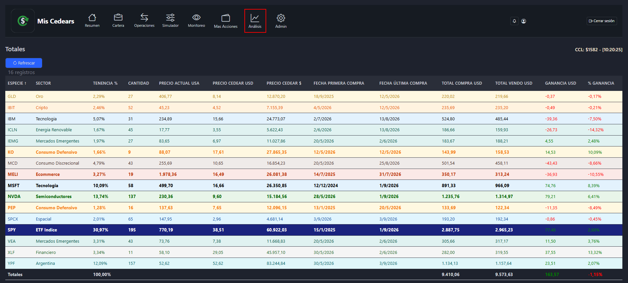Click the Ecommerce sector cell
Image resolution: width=628 pixels, height=283 pixels.
coord(48,175)
